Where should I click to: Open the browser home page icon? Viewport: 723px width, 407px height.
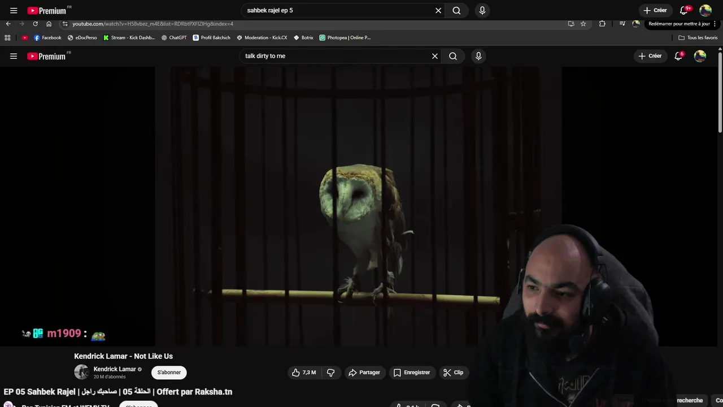[x=49, y=24]
